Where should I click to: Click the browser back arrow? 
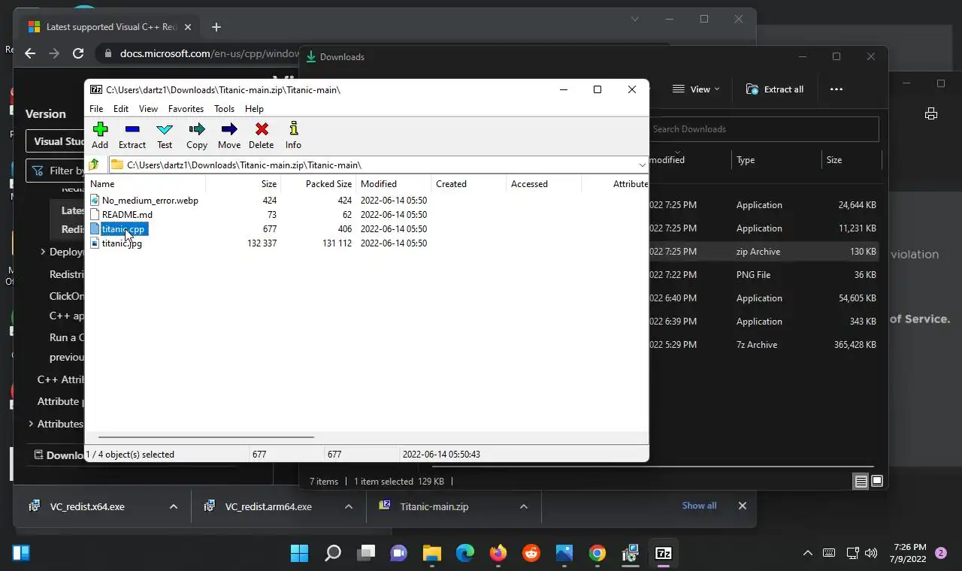(x=30, y=53)
